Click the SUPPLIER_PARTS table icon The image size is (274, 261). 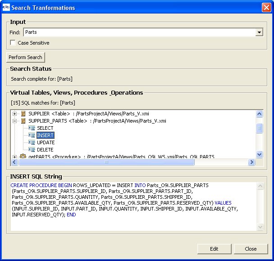[23, 121]
